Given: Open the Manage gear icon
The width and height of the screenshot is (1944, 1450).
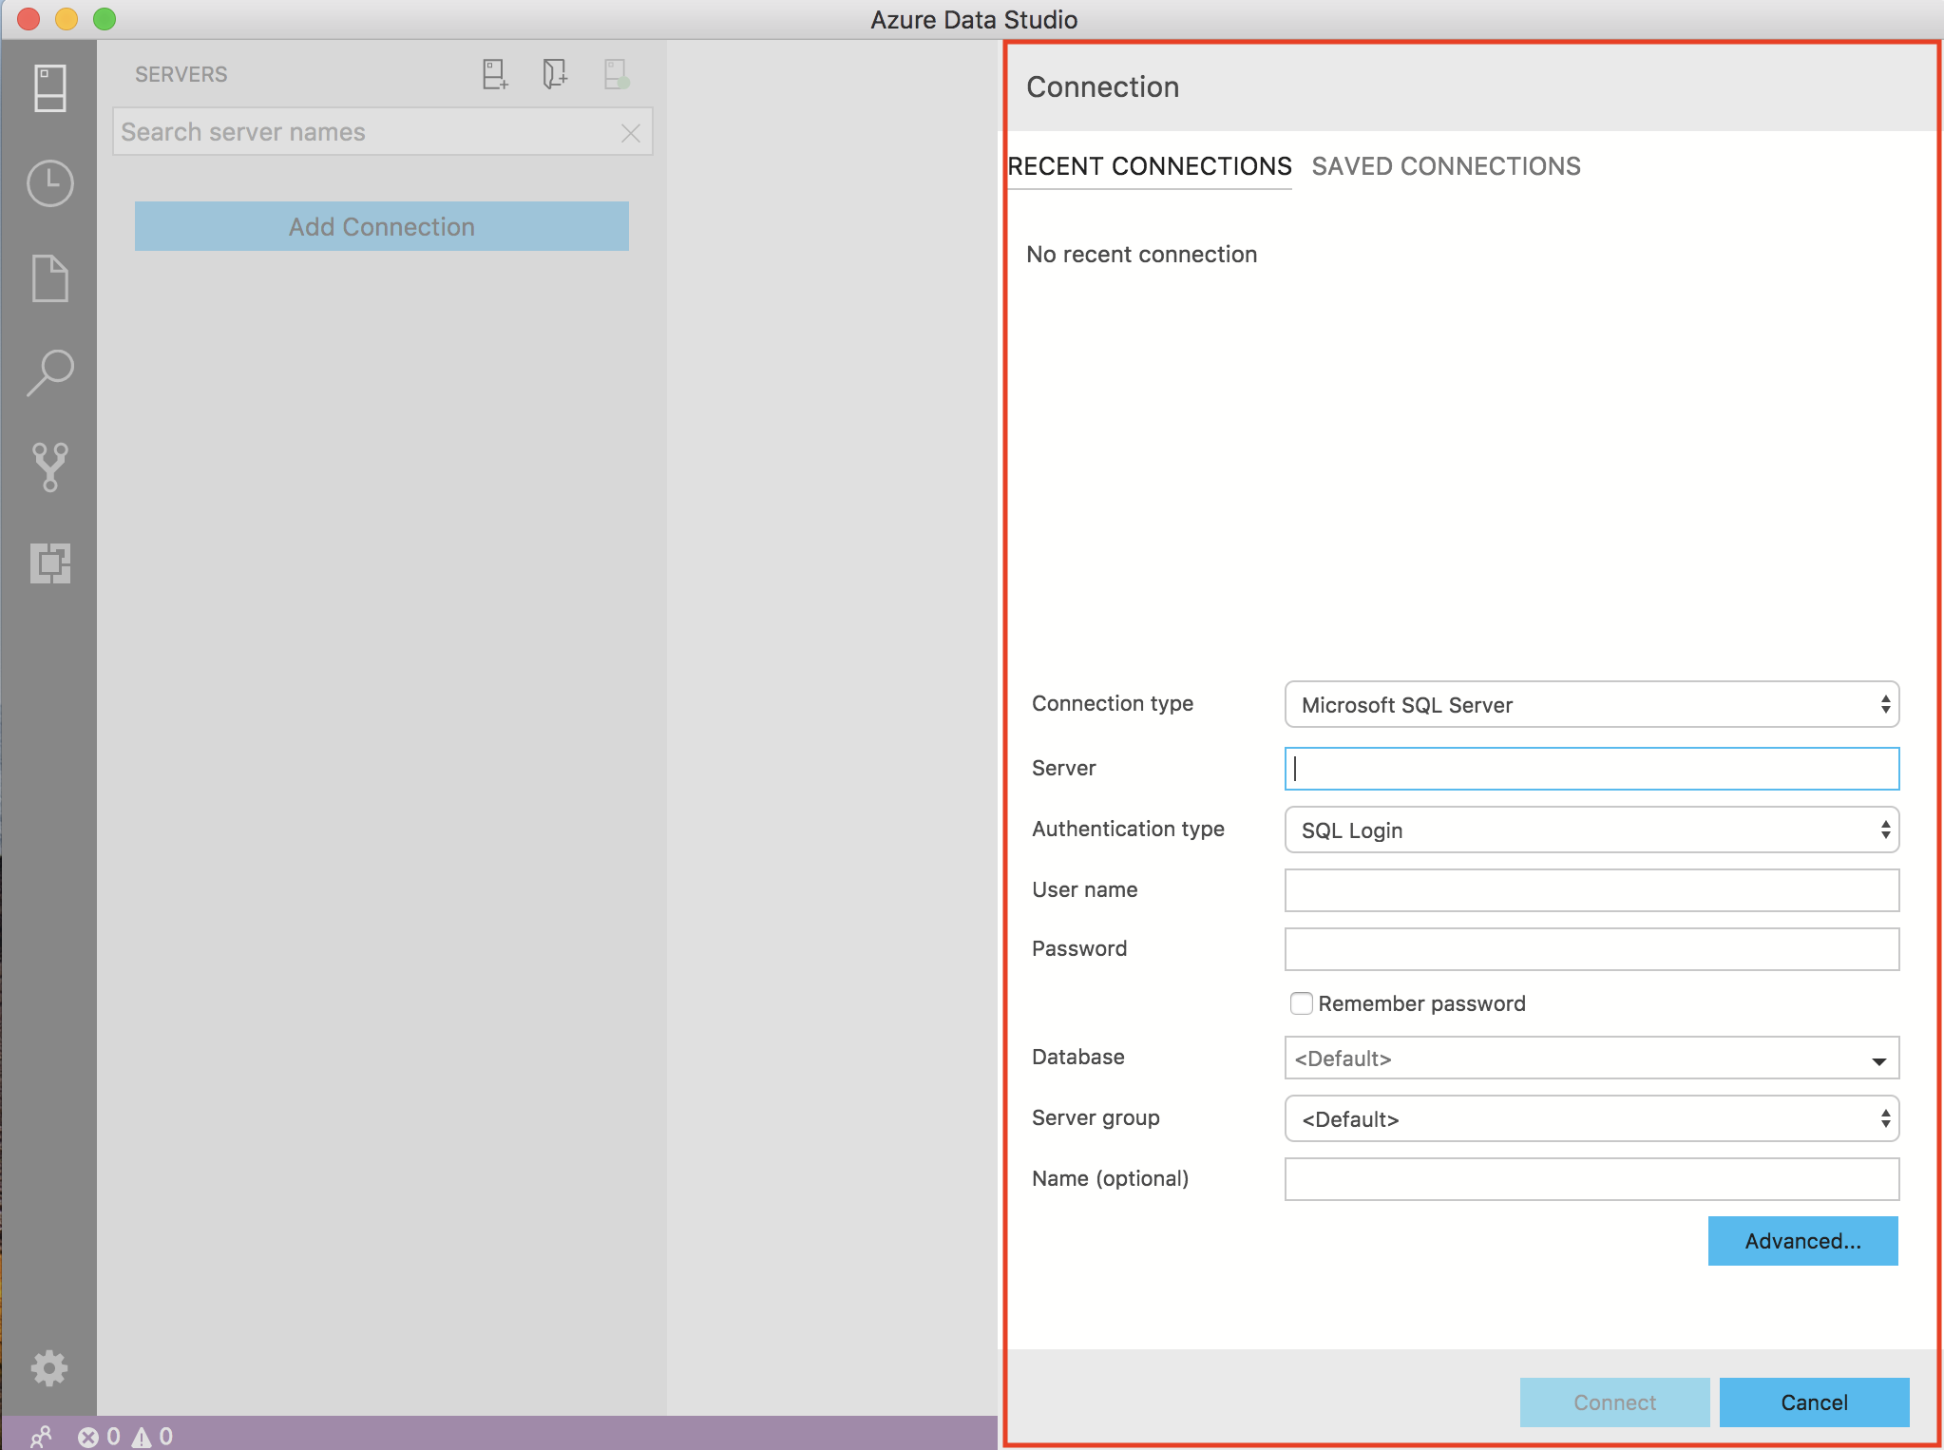Looking at the screenshot, I should point(49,1368).
